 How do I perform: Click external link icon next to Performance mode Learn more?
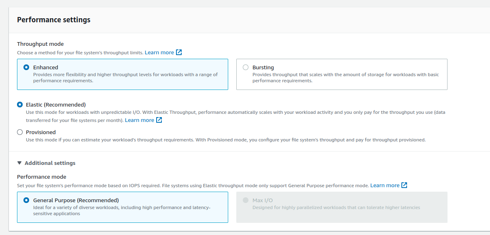(x=404, y=185)
